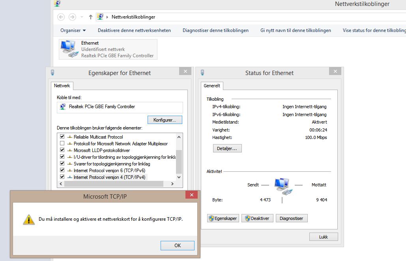Image resolution: width=406 pixels, height=261 pixels.
Task: Select Reliable Multicast Protocol list item
Action: [x=98, y=137]
